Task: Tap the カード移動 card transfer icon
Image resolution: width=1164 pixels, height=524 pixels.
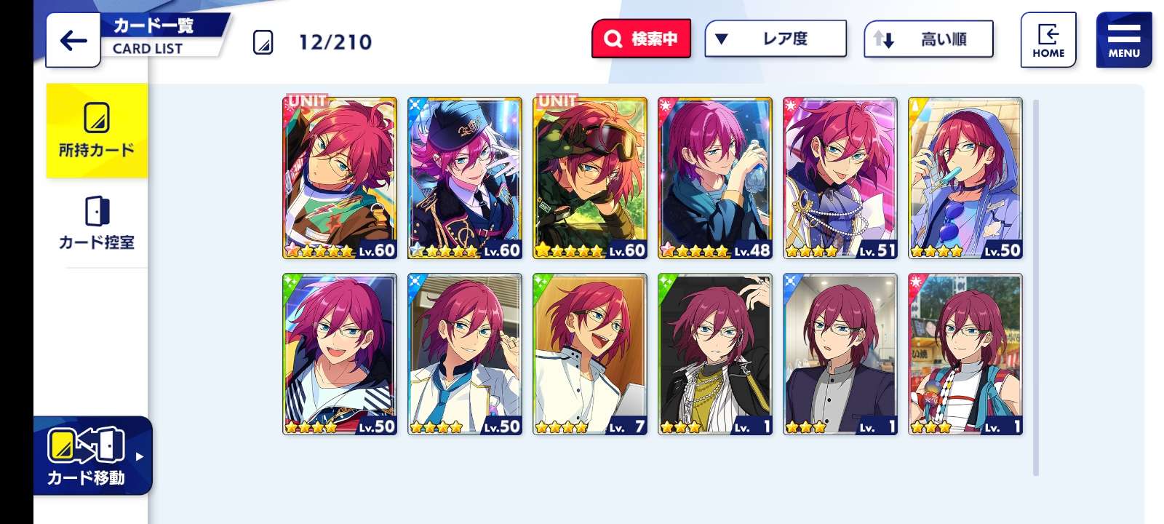Action: 86,445
